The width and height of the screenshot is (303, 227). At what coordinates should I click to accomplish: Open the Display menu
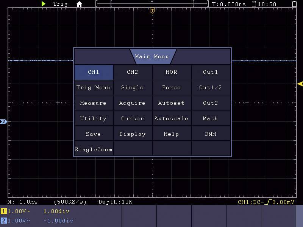133,134
